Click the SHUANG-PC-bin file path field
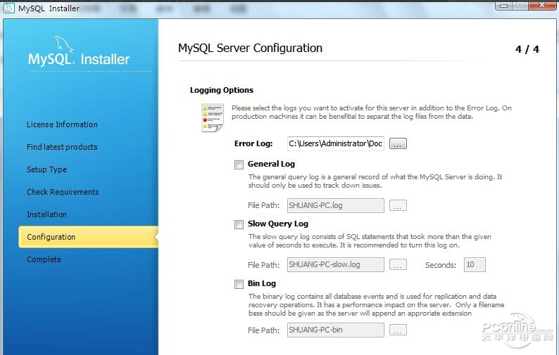Screen dimensions: 559x355 tap(336, 330)
